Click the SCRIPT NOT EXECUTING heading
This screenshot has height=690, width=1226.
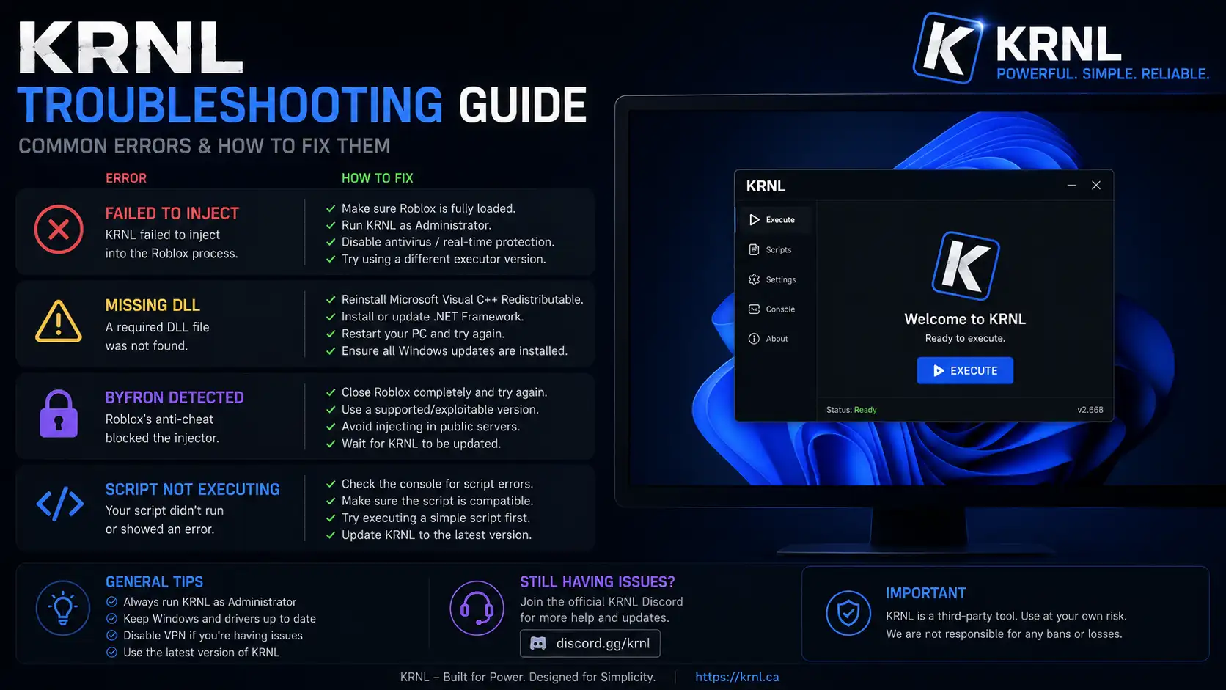[193, 489]
